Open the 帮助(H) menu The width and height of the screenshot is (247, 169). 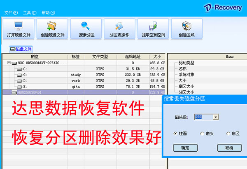coord(48,13)
